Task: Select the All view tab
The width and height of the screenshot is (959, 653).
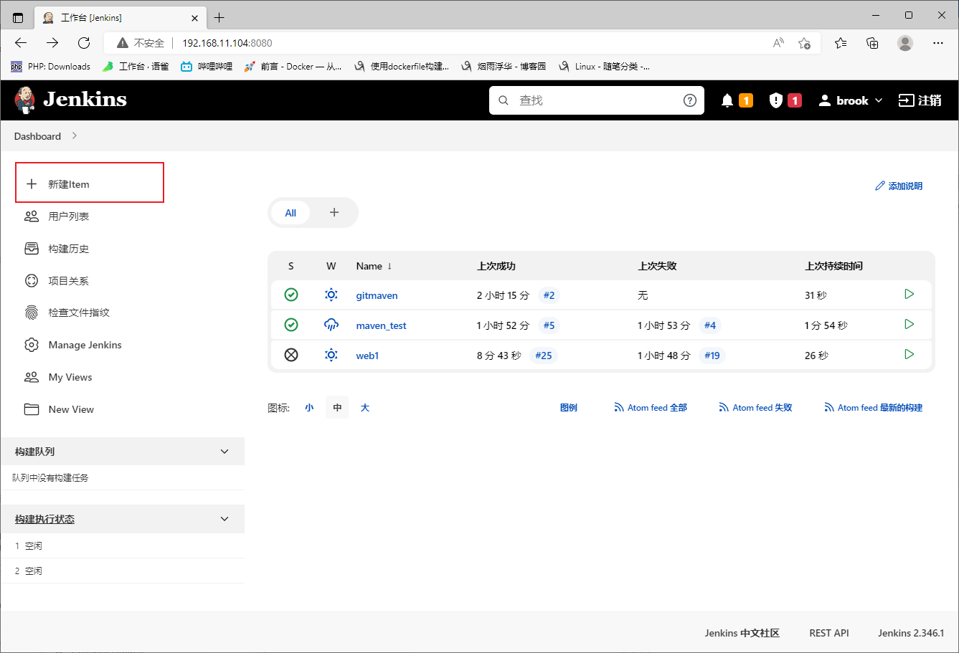Action: coord(290,213)
